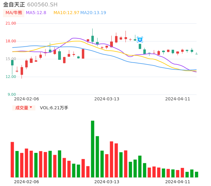Click the 600560.SH ticker code
This screenshot has width=211, height=186.
tap(42, 5)
